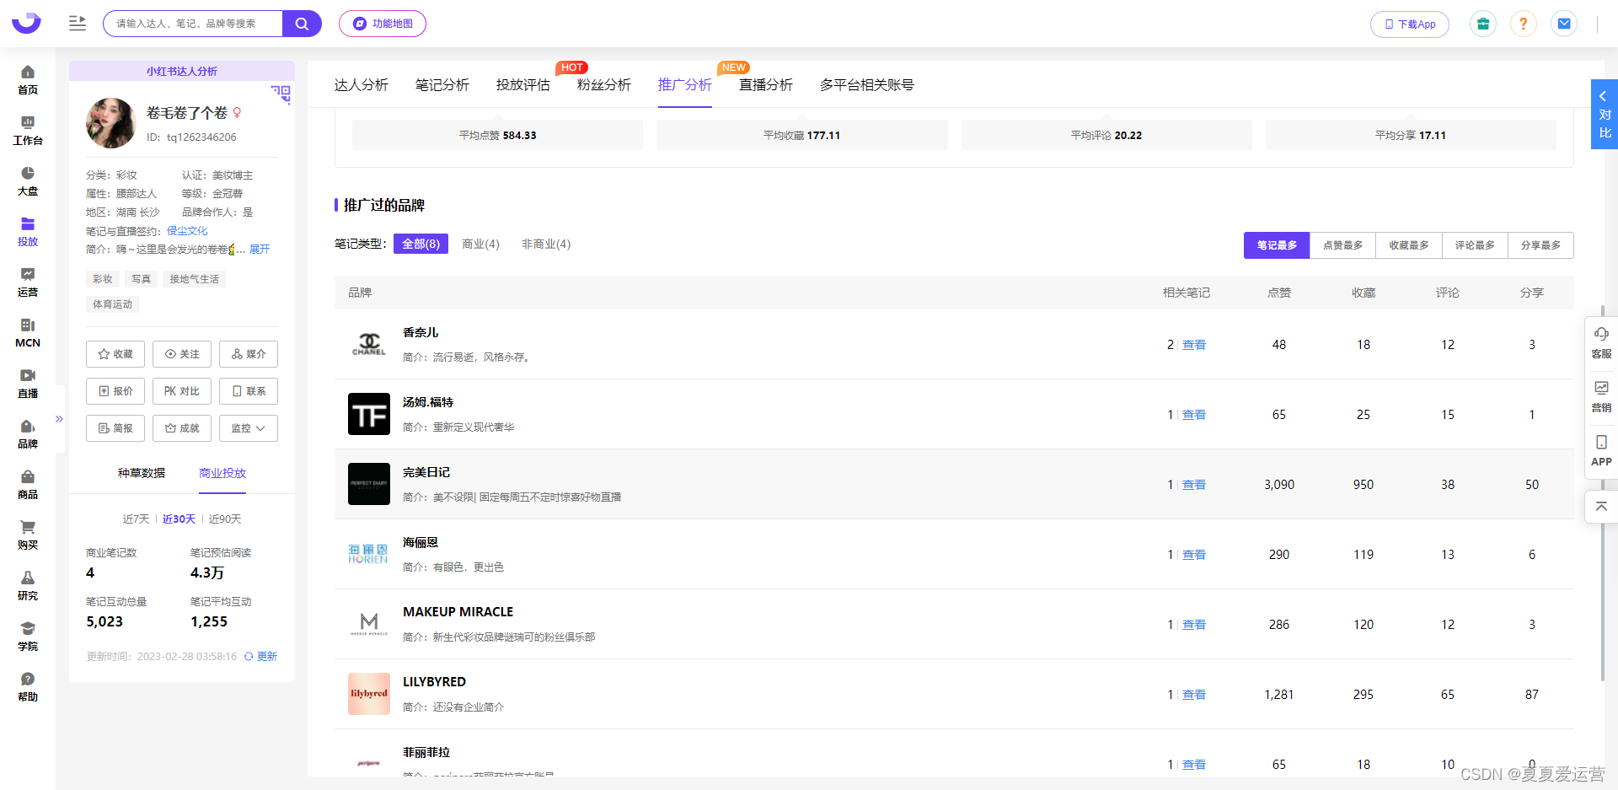The image size is (1618, 790).
Task: Open the 投放 folder sidebar icon
Action: pyautogui.click(x=28, y=231)
